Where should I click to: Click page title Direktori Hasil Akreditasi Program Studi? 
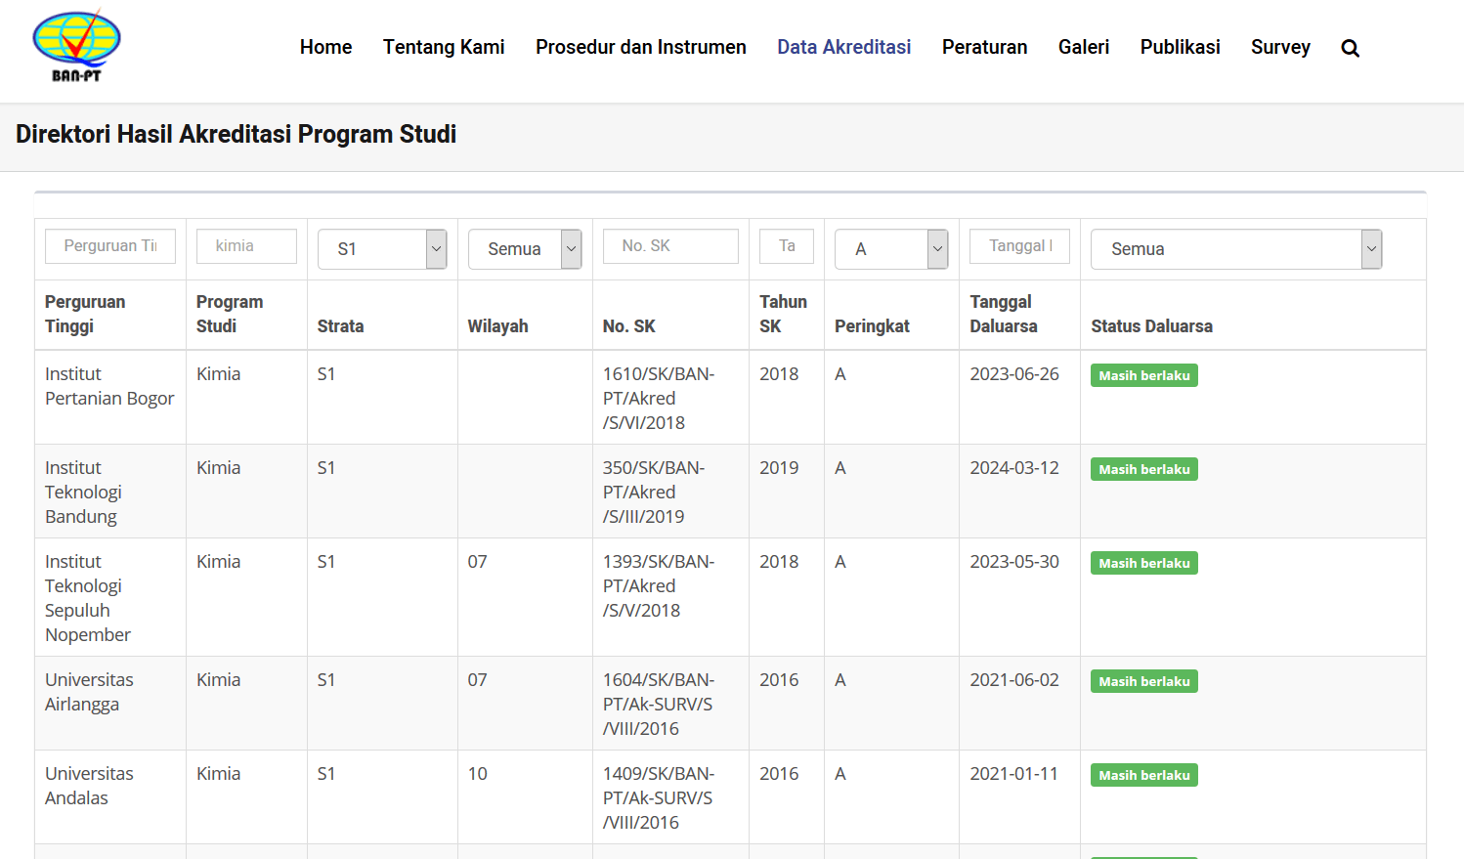[236, 134]
